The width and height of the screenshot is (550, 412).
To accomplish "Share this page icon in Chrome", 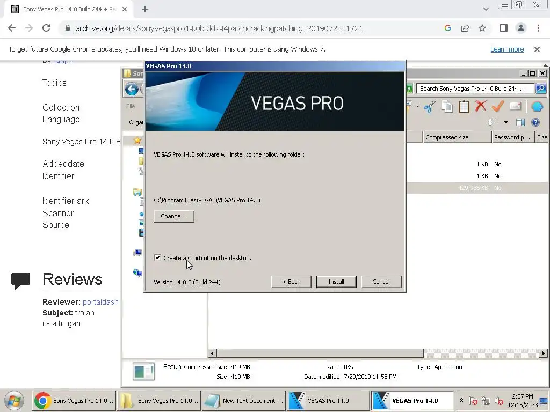I will pyautogui.click(x=465, y=28).
